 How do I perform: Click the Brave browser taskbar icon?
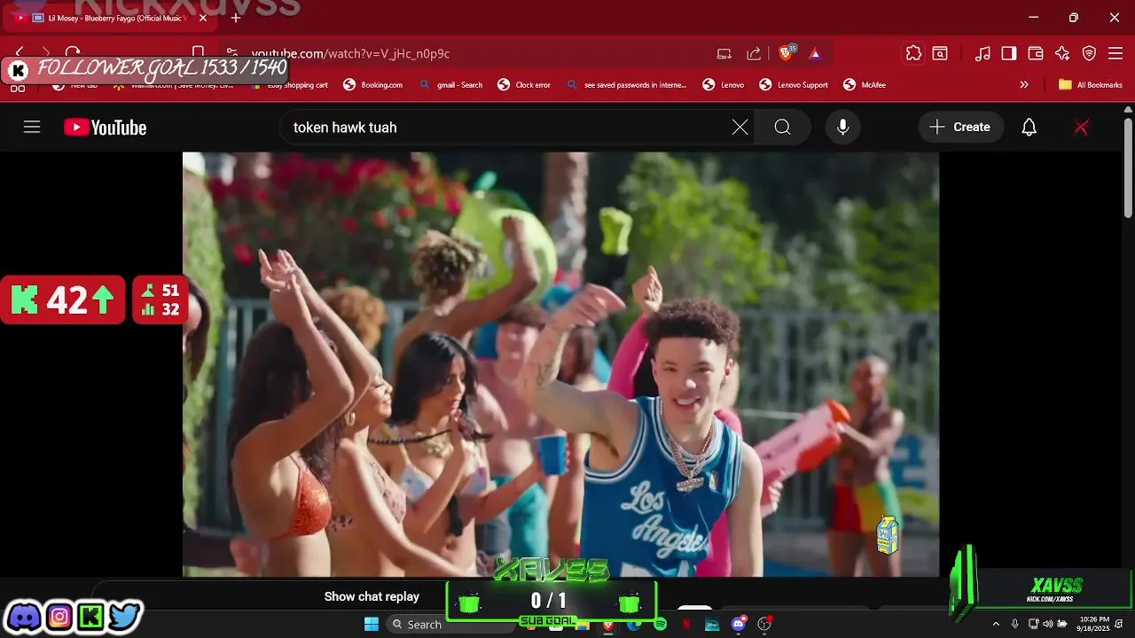click(x=607, y=625)
